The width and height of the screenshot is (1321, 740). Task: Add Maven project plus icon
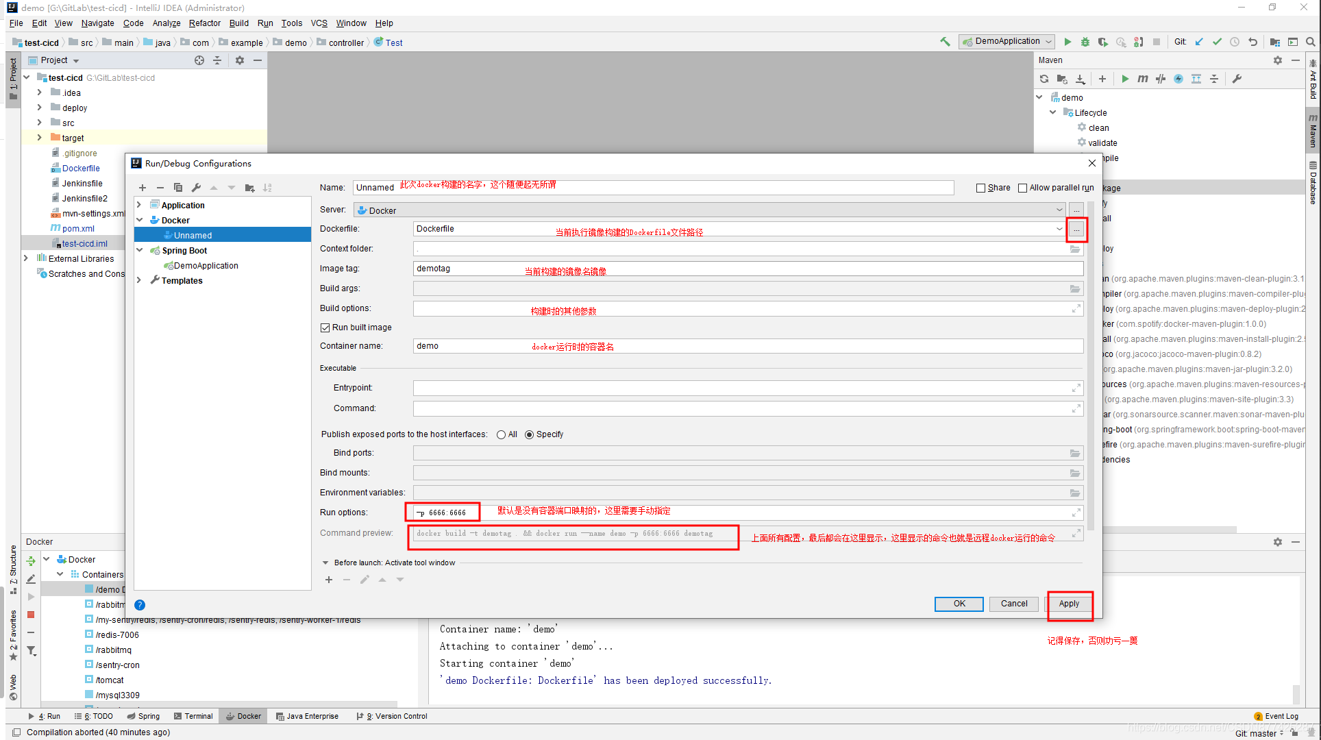(x=1102, y=79)
